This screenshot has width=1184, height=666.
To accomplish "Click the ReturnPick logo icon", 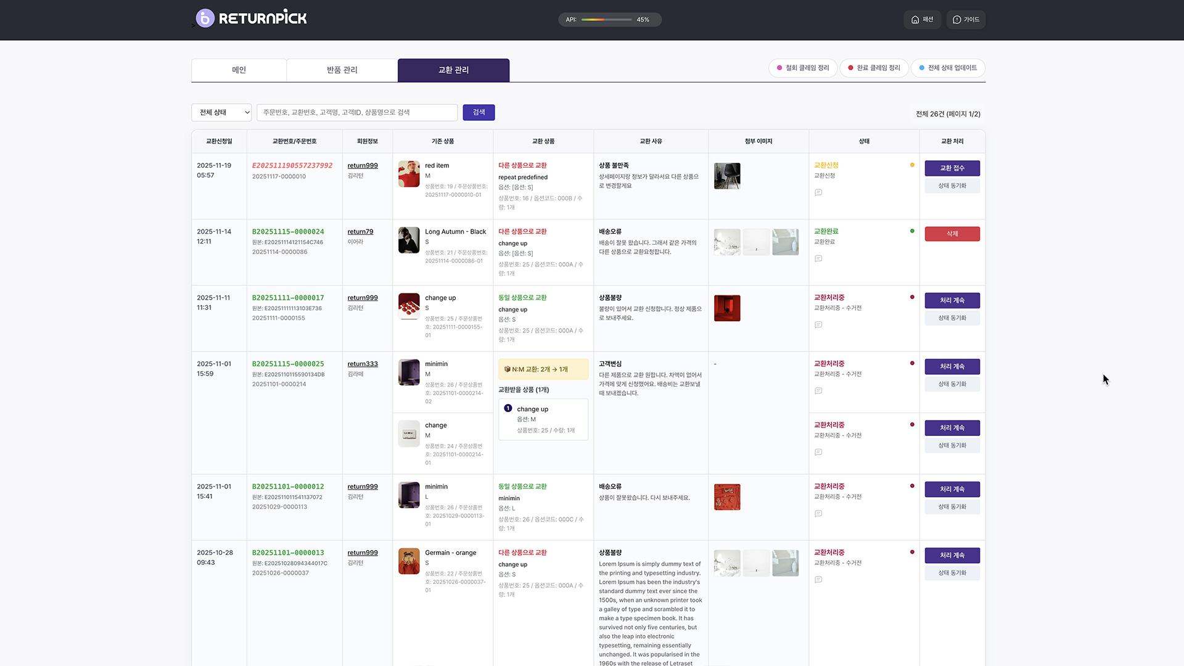I will pyautogui.click(x=205, y=18).
